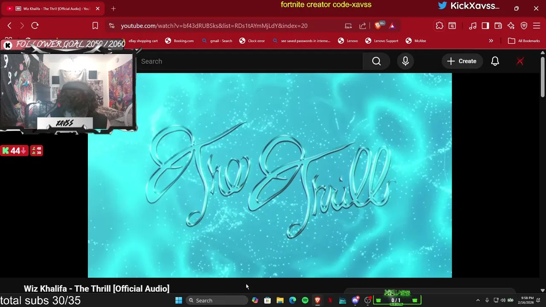Open Booking.com bookmark
546x307 pixels.
(180, 41)
